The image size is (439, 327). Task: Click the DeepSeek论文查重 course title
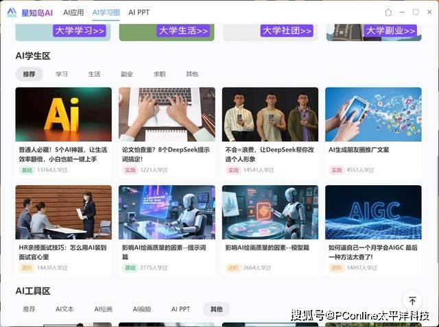pyautogui.click(x=166, y=154)
